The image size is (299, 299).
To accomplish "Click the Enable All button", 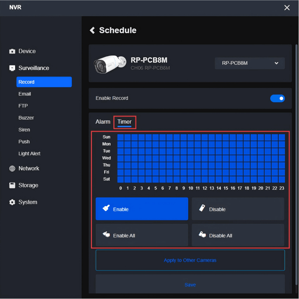I will [142, 235].
